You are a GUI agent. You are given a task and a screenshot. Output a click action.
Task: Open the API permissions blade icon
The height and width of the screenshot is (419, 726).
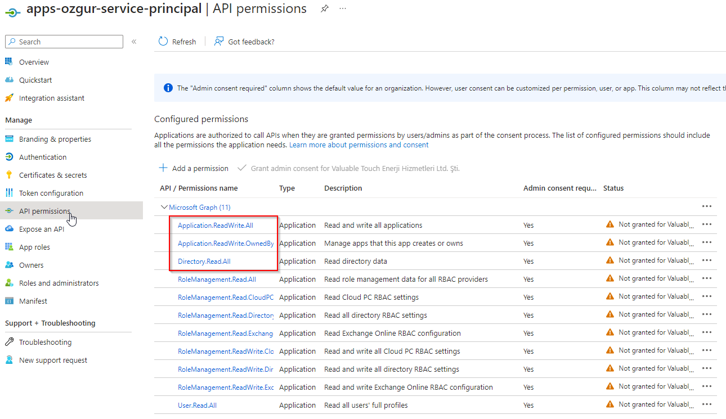tap(11, 210)
